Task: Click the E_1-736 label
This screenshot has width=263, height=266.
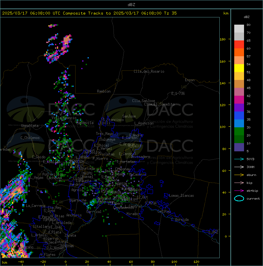Action: click(x=178, y=94)
